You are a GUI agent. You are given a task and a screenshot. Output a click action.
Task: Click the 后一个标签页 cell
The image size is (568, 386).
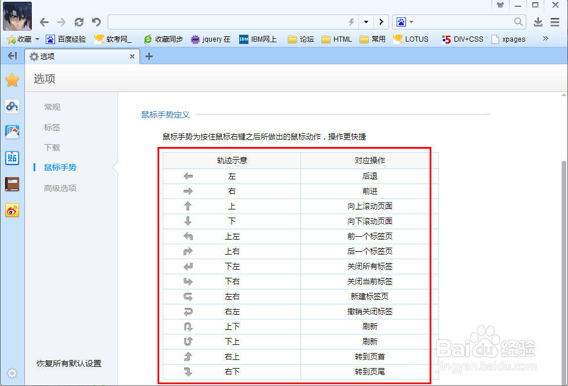tap(369, 251)
